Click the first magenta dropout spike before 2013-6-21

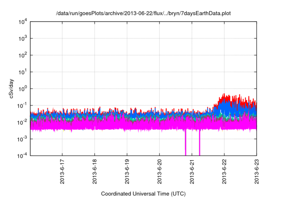pyautogui.click(x=185, y=142)
